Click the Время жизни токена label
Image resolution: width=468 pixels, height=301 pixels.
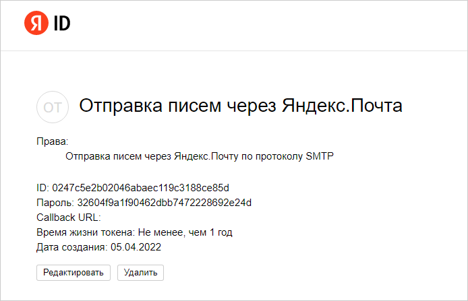pos(86,232)
